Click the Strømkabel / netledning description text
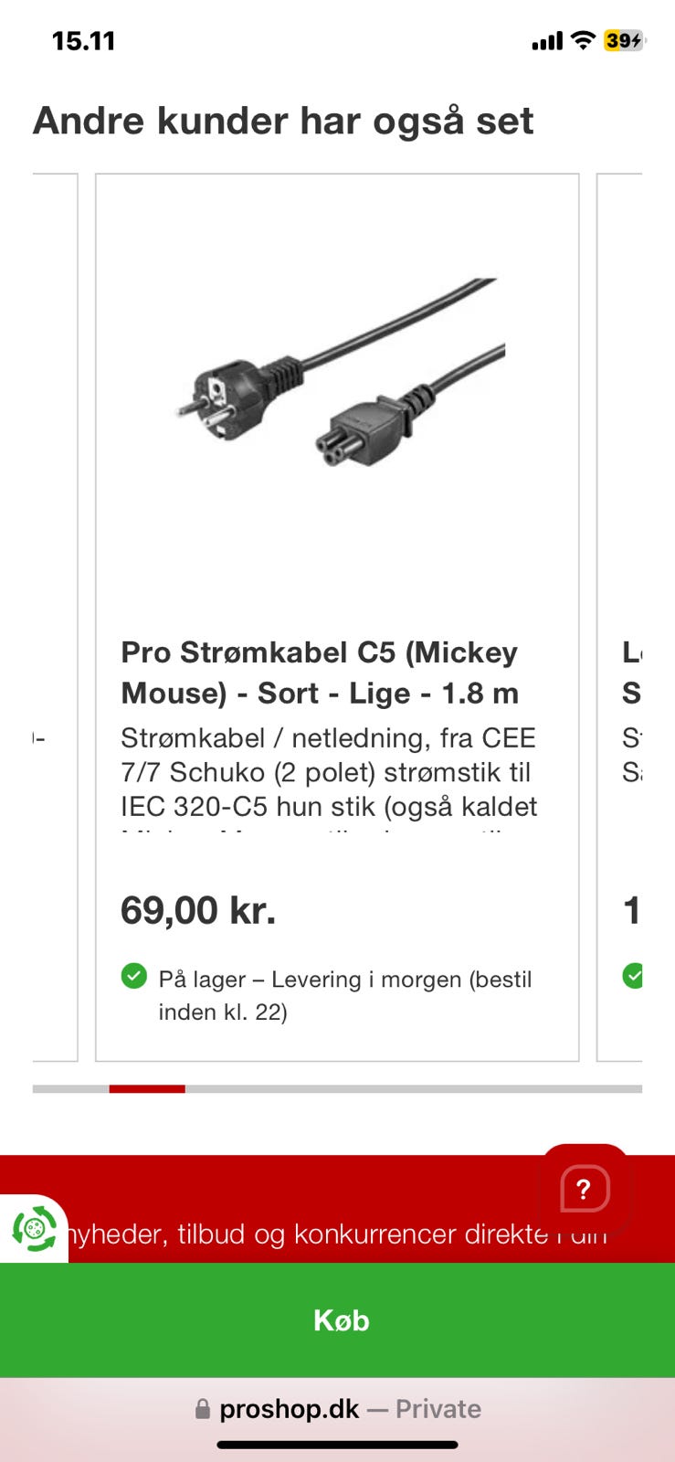675x1462 pixels. (x=329, y=772)
